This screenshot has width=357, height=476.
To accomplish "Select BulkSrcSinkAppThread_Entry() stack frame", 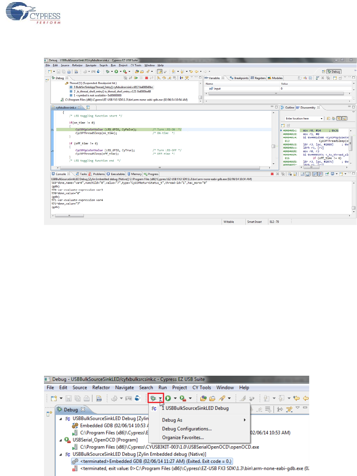I will click(111, 87).
